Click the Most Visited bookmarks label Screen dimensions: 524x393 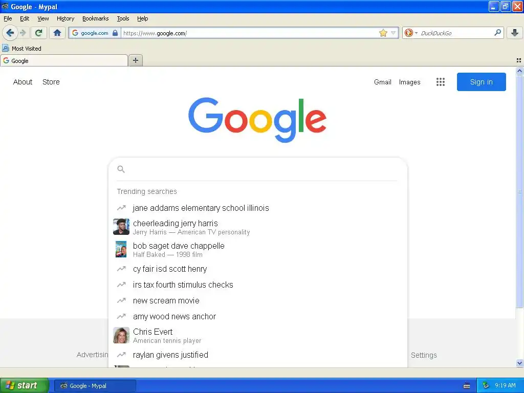click(27, 49)
